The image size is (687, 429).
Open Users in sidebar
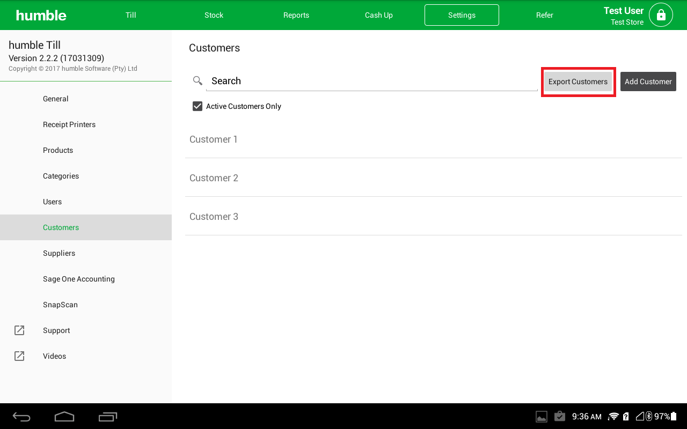[86, 202]
